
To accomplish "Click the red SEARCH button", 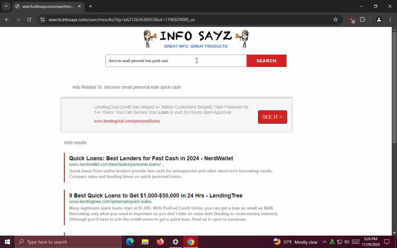I will coord(266,61).
